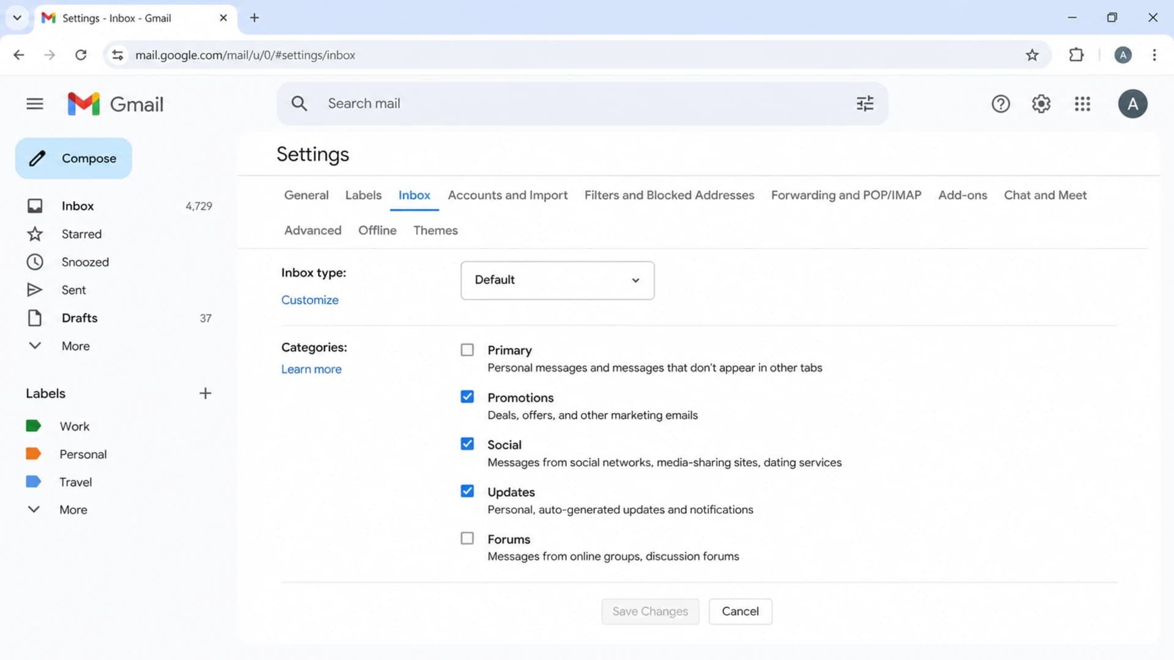This screenshot has height=660, width=1174.
Task: Go back to the previous page
Action: coord(19,55)
